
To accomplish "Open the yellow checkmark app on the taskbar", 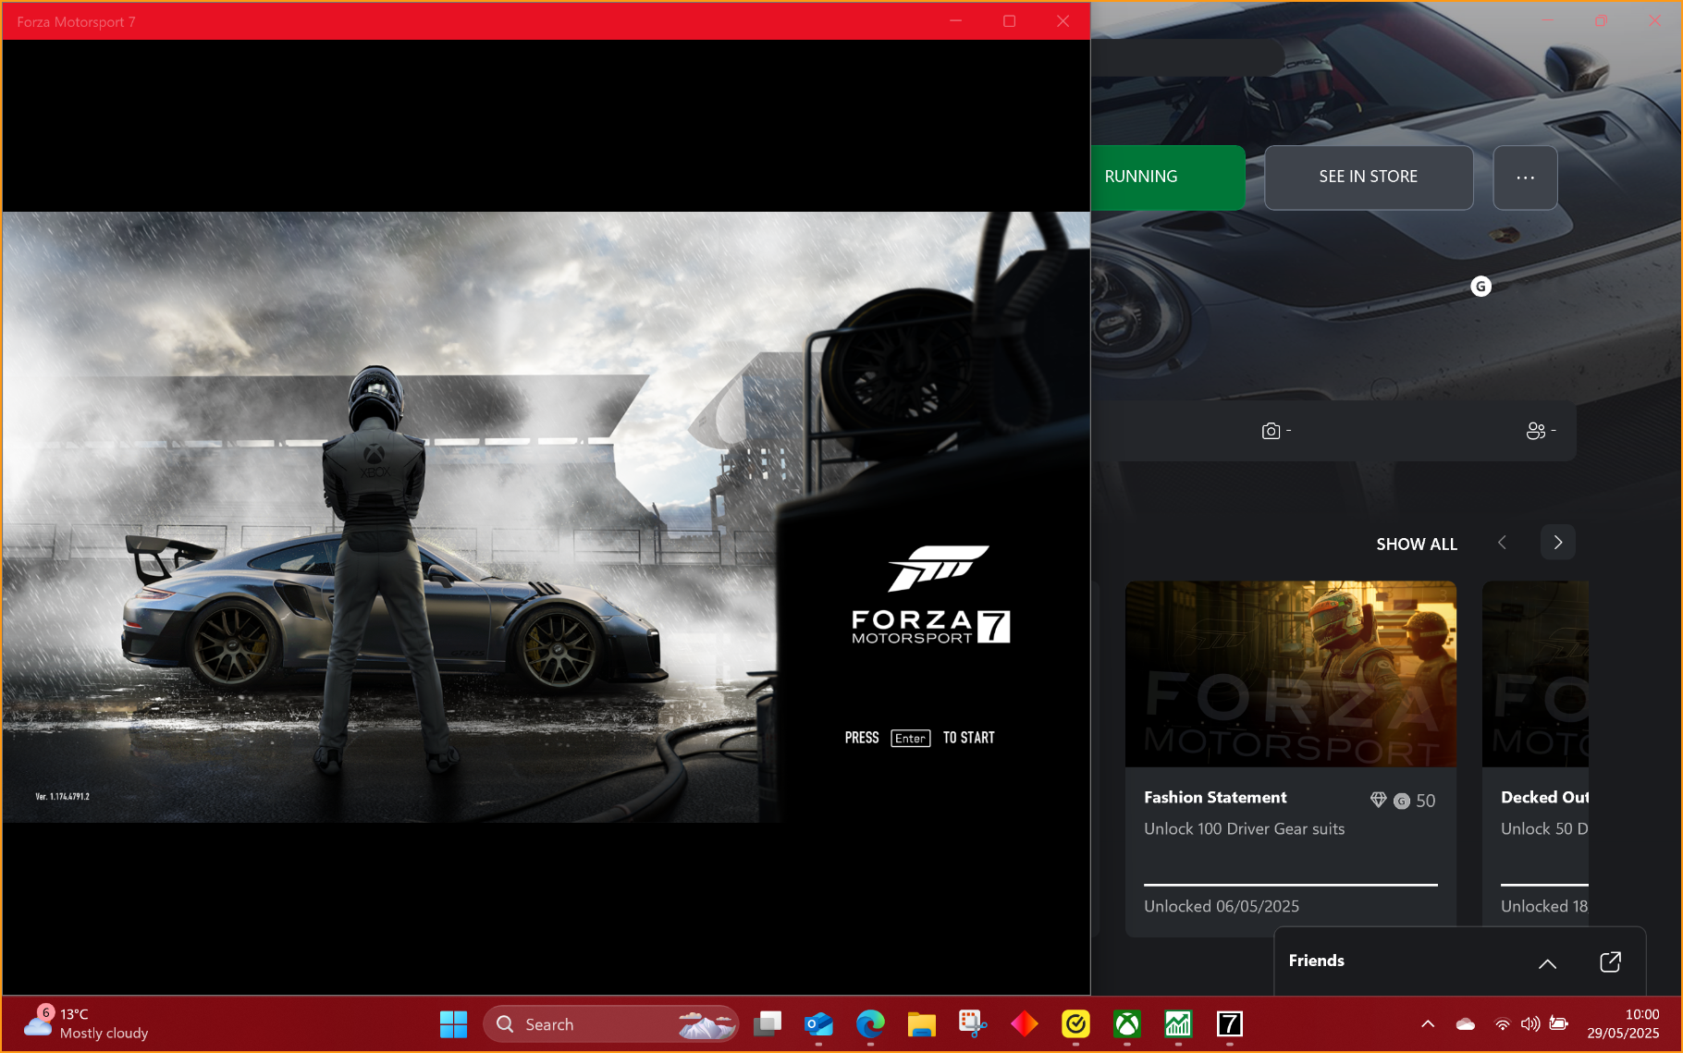I will tap(1075, 1024).
